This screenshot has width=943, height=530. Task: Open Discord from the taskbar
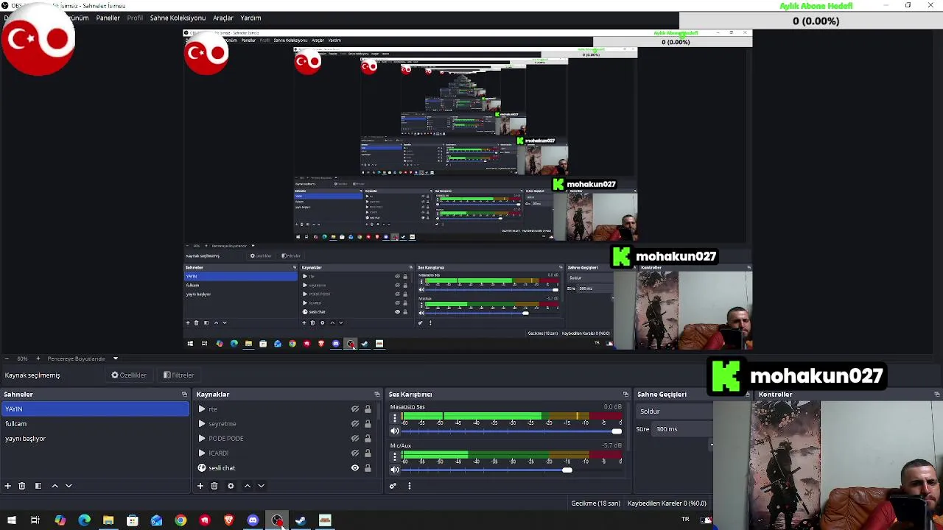[x=253, y=520]
